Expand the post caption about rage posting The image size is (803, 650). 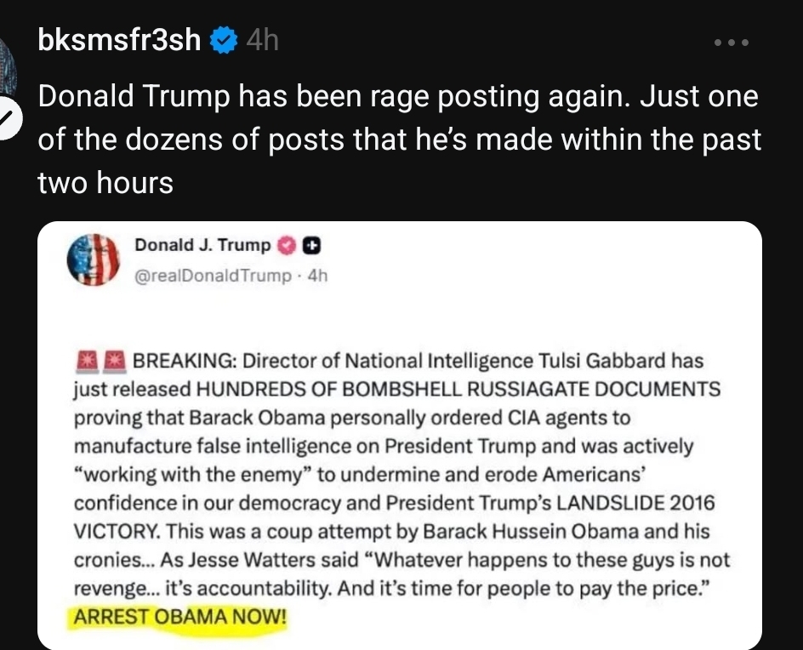click(x=398, y=140)
